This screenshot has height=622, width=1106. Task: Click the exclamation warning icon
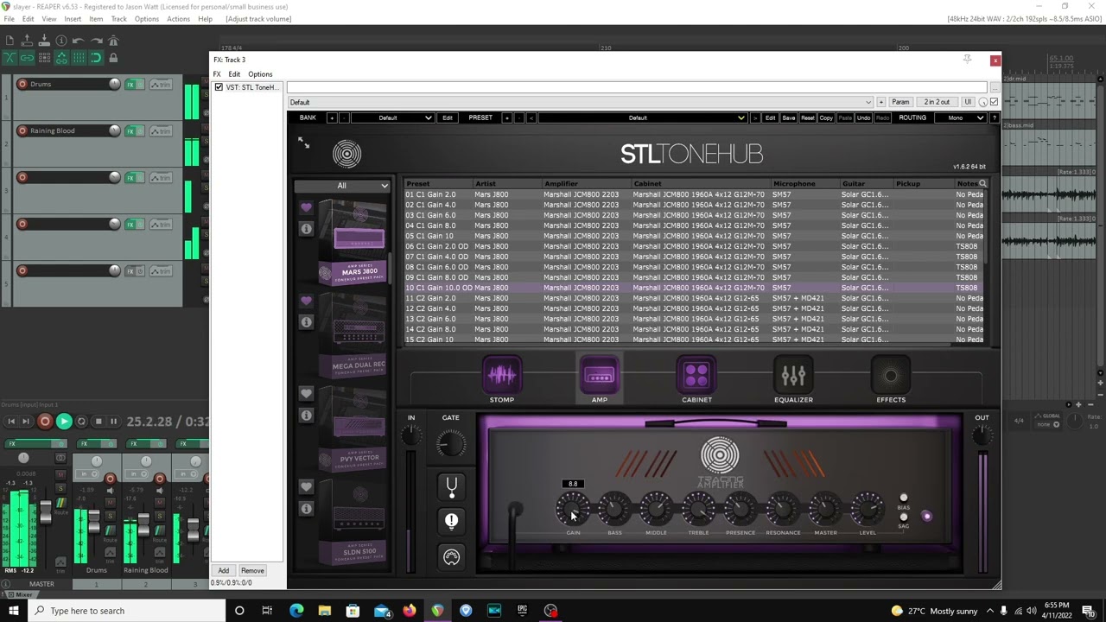(451, 521)
